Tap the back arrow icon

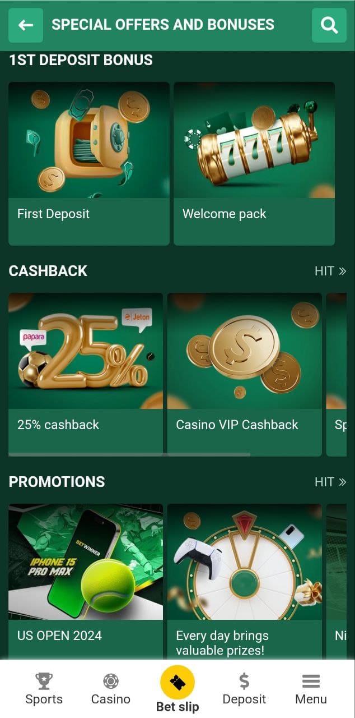[x=26, y=25]
